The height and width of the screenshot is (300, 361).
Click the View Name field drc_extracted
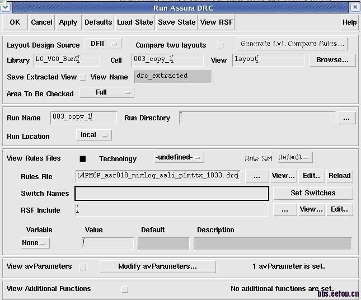pos(173,77)
